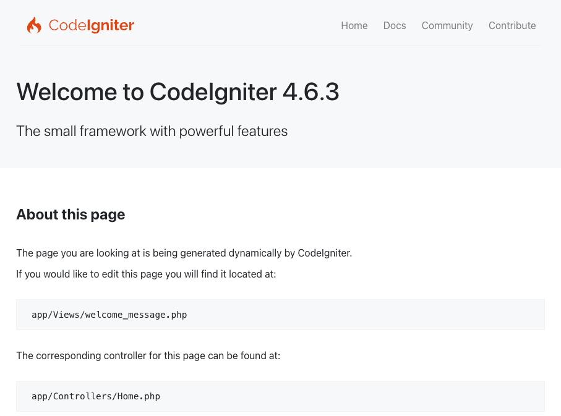This screenshot has width=561, height=416.
Task: Click the sentence starting "The corresponding controller"
Action: 148,356
